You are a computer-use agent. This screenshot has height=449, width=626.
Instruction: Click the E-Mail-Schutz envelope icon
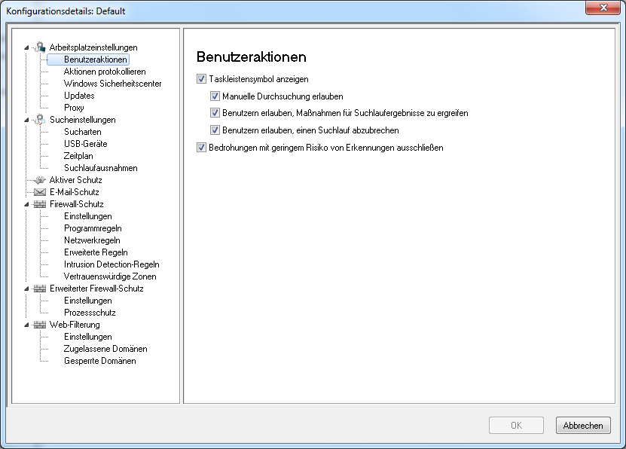click(39, 192)
